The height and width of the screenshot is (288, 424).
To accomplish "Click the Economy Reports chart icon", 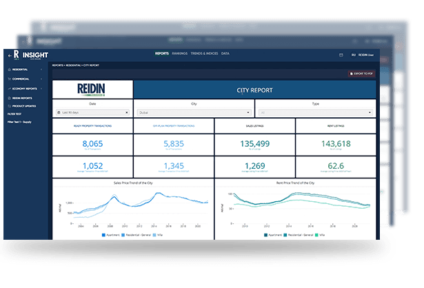I will (x=10, y=89).
